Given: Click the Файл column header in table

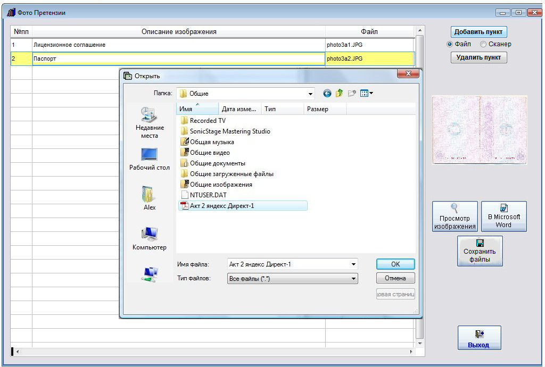Looking at the screenshot, I should (370, 31).
